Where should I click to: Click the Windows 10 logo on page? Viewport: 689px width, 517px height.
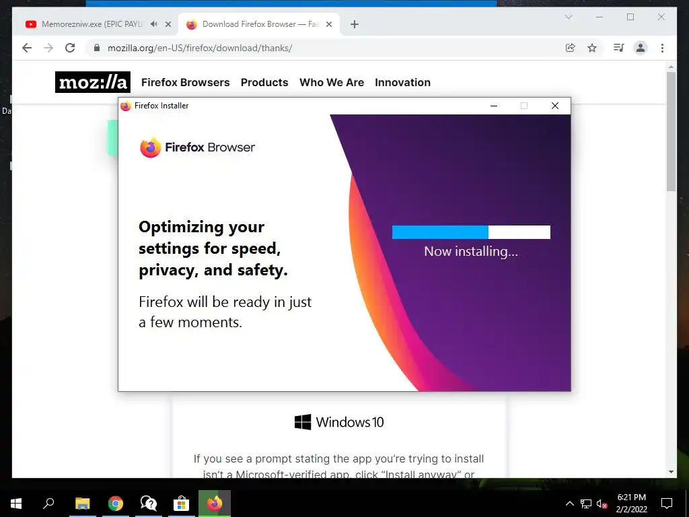(339, 422)
